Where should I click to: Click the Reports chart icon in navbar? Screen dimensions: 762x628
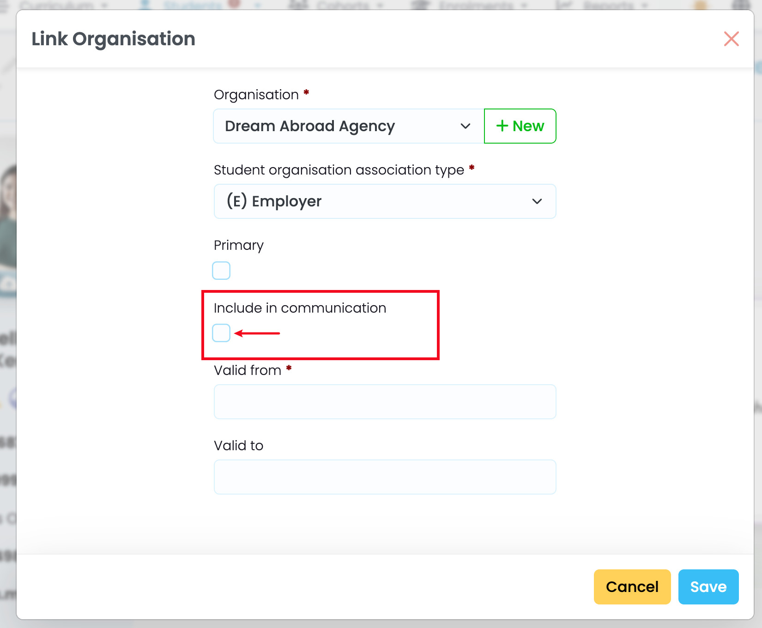click(x=563, y=5)
